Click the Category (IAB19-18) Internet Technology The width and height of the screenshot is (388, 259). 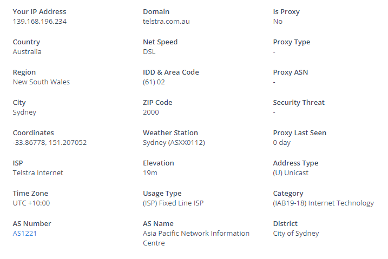[324, 203]
